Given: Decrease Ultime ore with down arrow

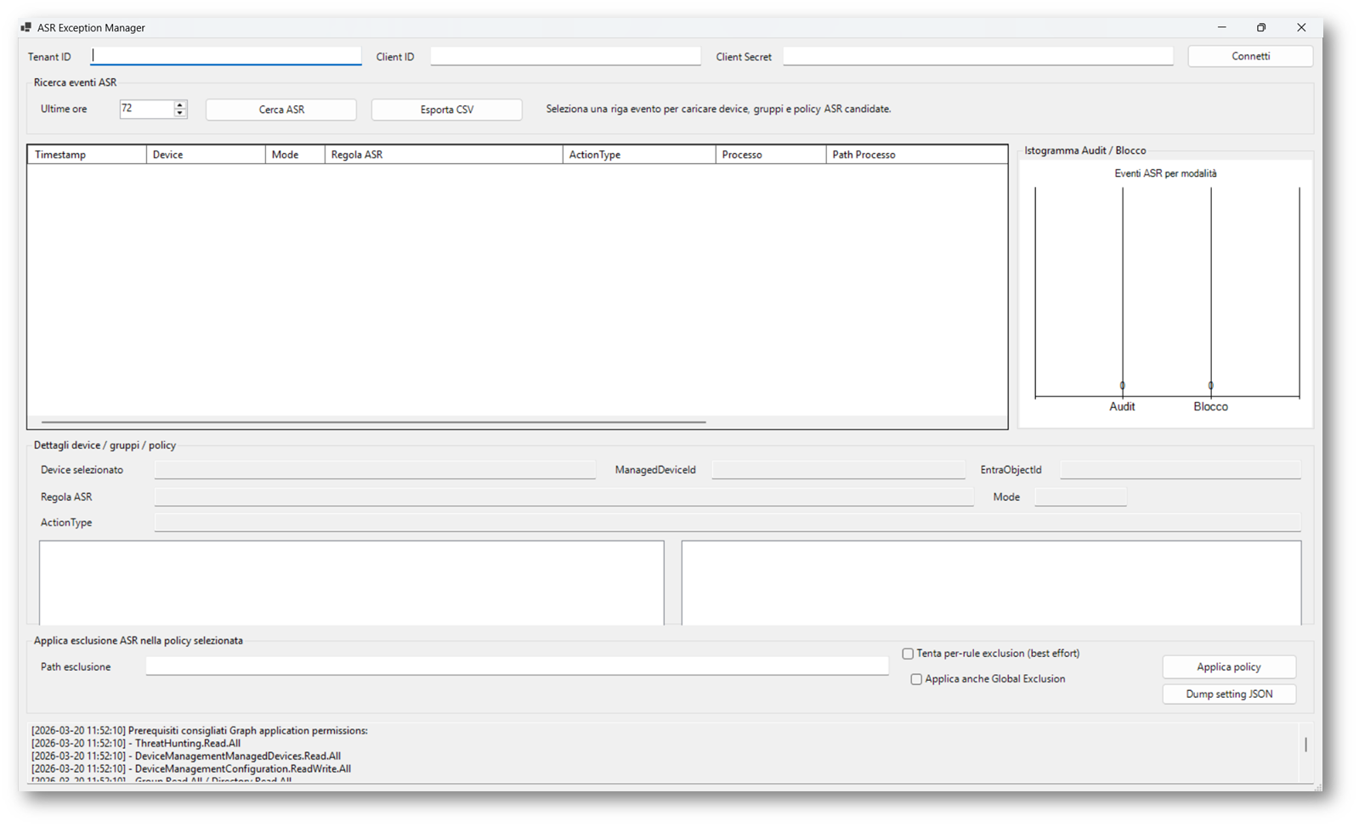Looking at the screenshot, I should coord(180,113).
